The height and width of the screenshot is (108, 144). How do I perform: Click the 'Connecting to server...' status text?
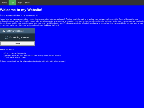point(20,37)
